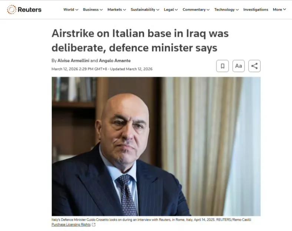This screenshot has width=292, height=231.
Task: Click Purchase Licensing Rights link
Action: [x=71, y=225]
